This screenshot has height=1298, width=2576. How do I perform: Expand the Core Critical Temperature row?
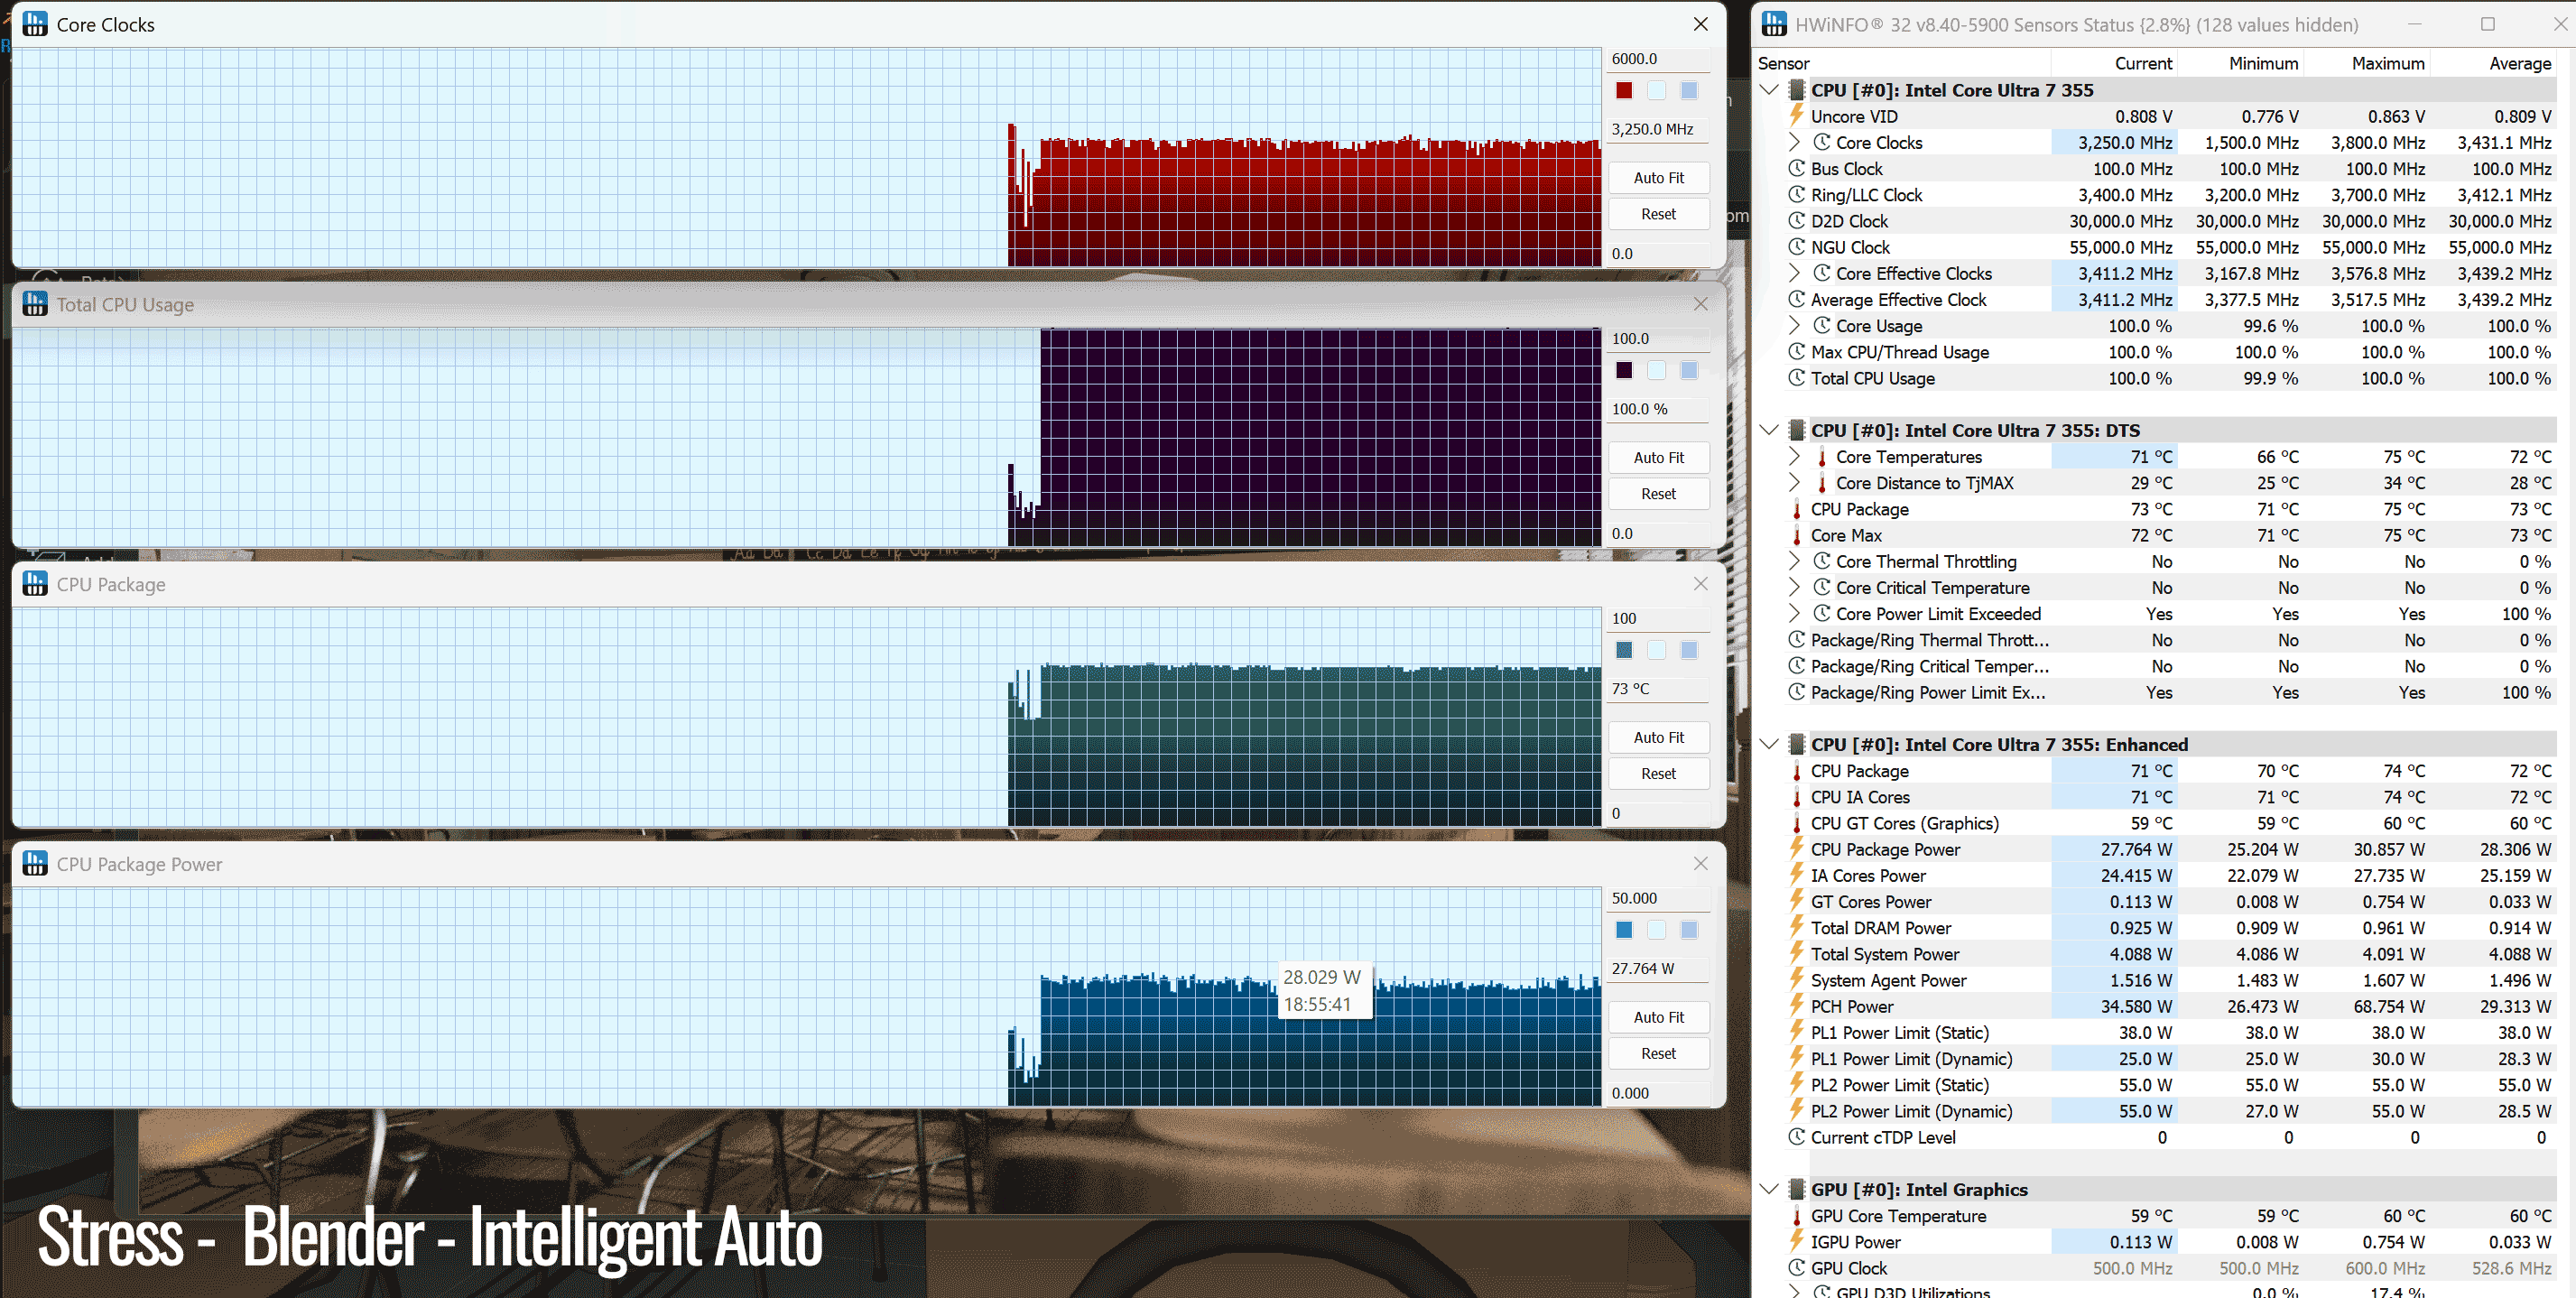click(x=1794, y=588)
